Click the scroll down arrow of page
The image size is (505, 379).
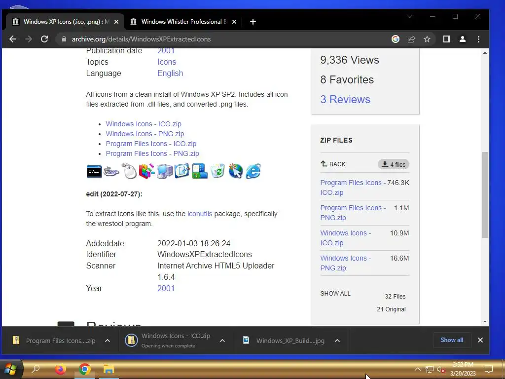coord(485,322)
